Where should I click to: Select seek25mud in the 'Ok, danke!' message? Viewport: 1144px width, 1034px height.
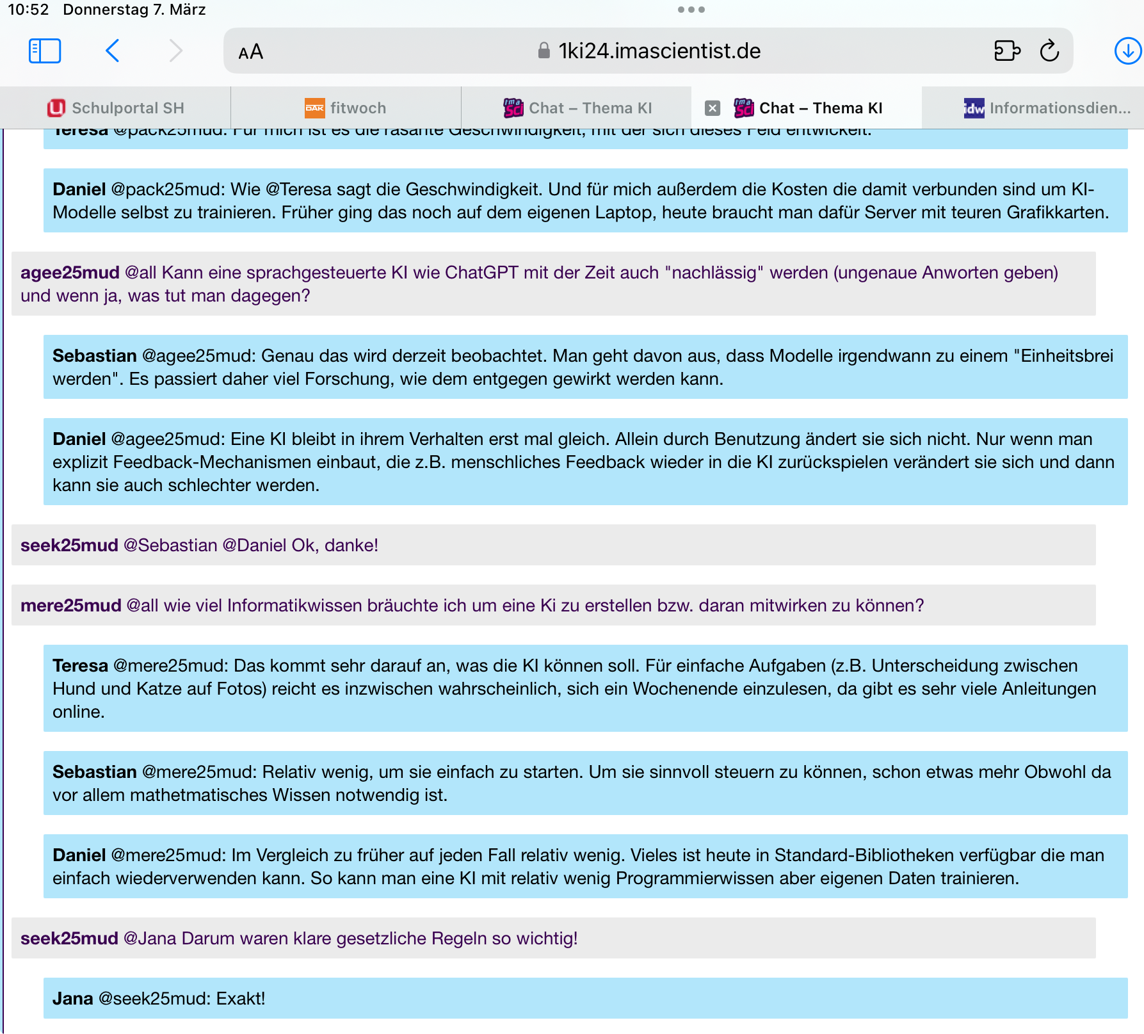point(69,545)
